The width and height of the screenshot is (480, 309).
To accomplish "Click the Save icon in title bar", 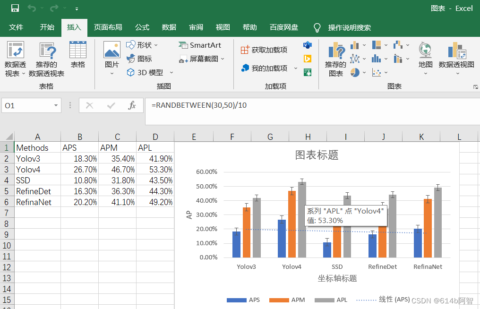I will (15, 8).
